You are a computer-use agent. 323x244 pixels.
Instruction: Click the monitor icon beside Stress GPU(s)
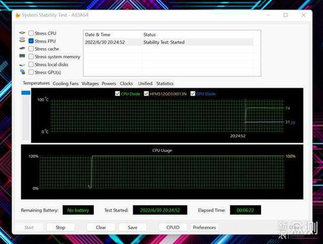23,71
